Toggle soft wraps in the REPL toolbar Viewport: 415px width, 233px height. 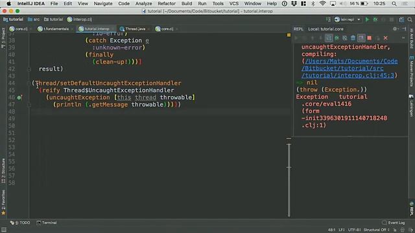click(x=329, y=38)
